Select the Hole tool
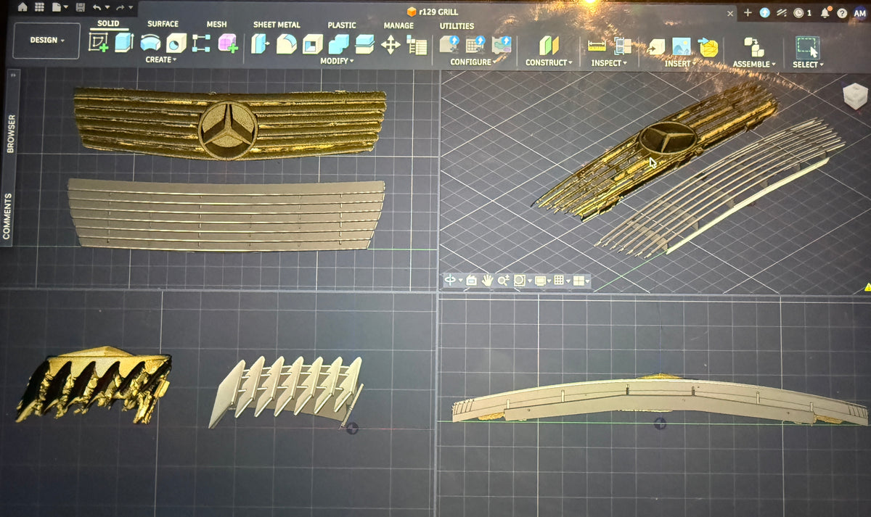Viewport: 871px width, 517px height. pyautogui.click(x=176, y=44)
